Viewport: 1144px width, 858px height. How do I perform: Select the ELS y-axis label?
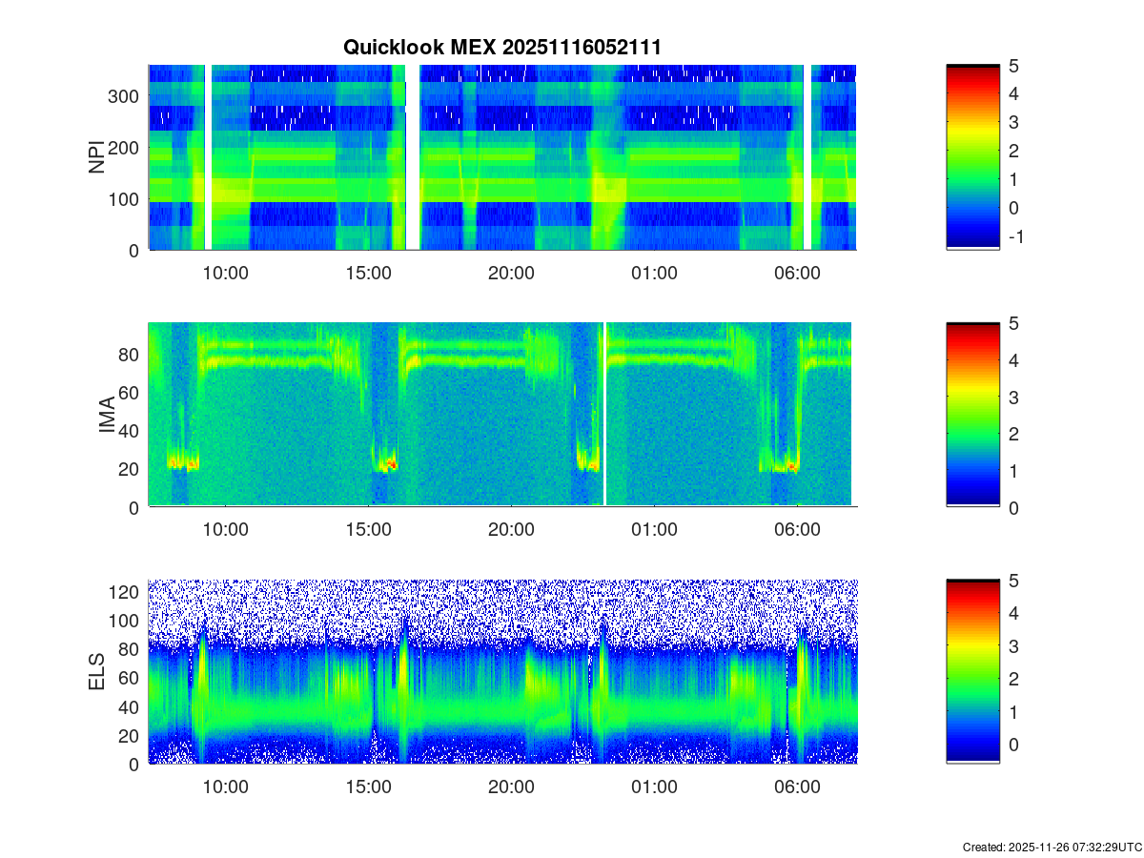pos(97,672)
